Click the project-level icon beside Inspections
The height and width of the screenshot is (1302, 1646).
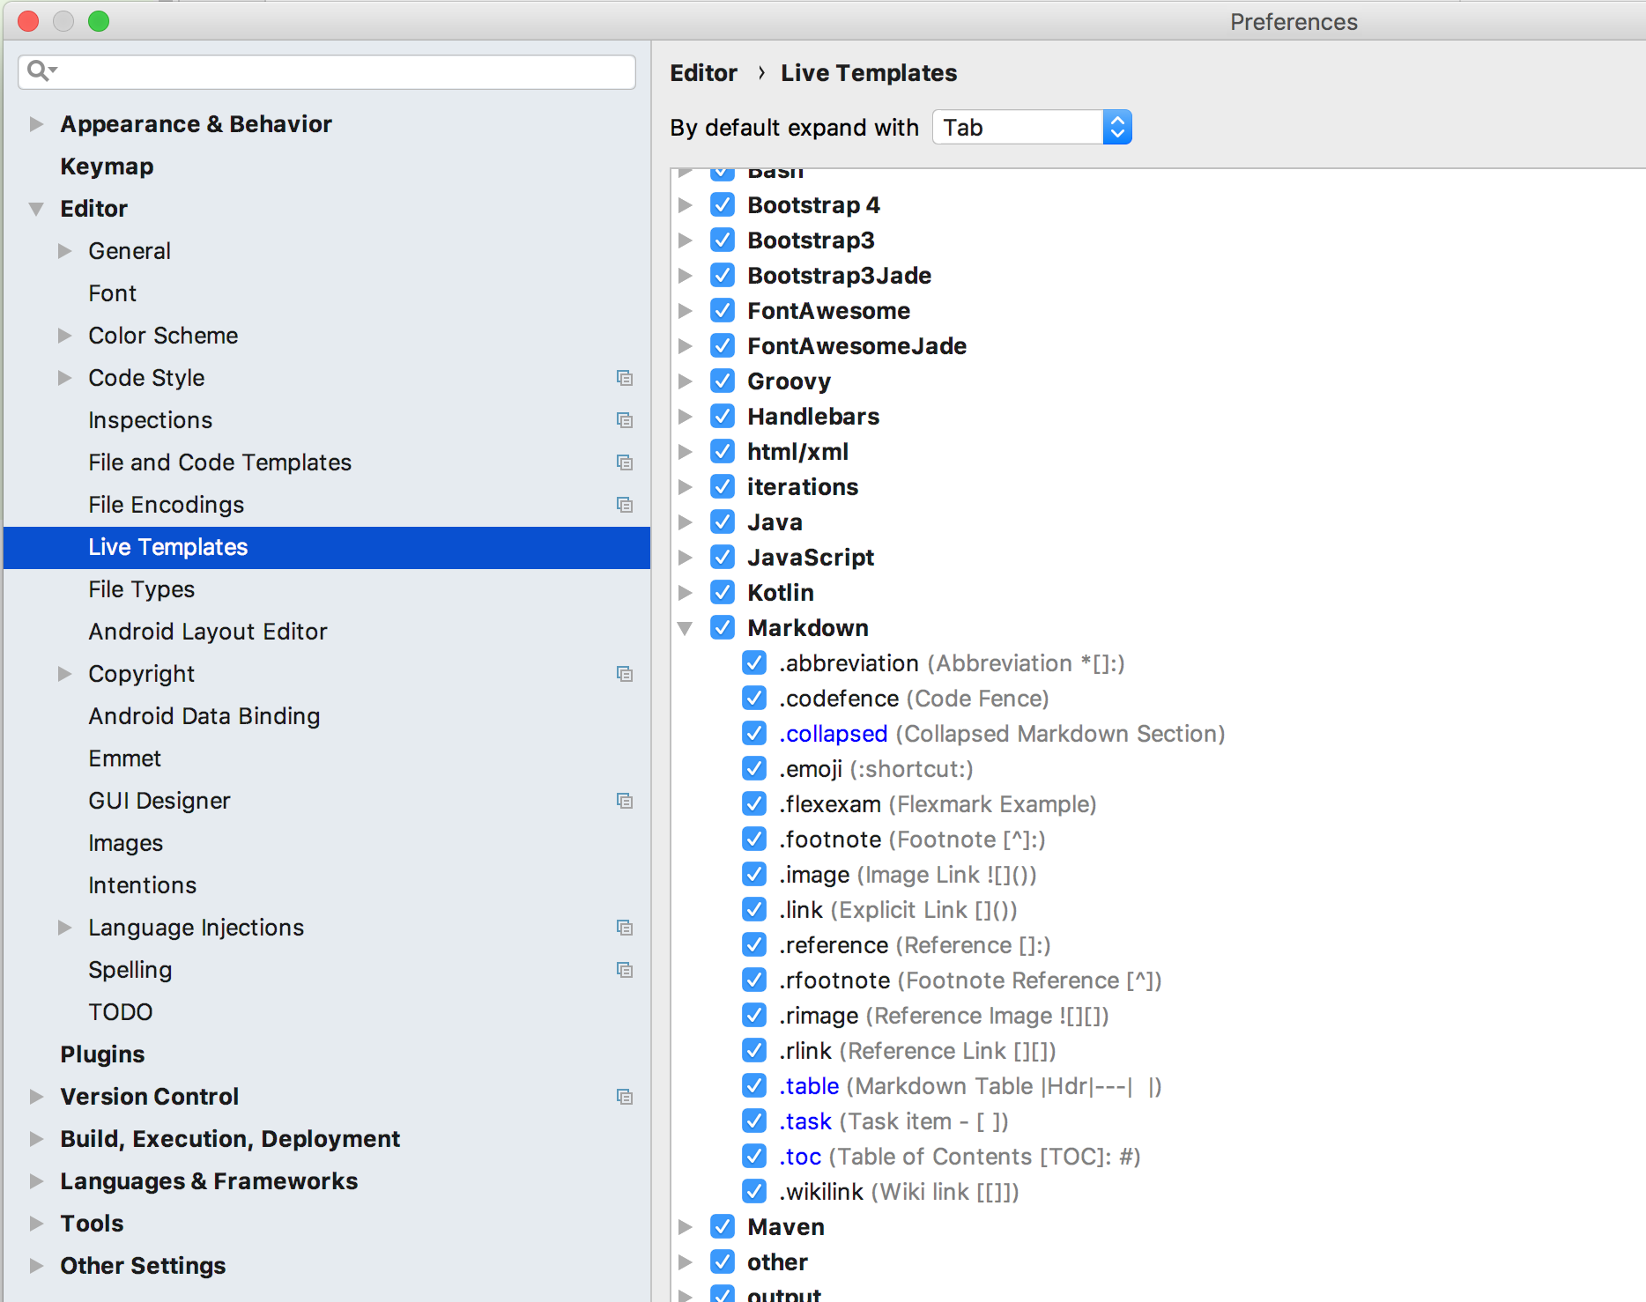625,420
